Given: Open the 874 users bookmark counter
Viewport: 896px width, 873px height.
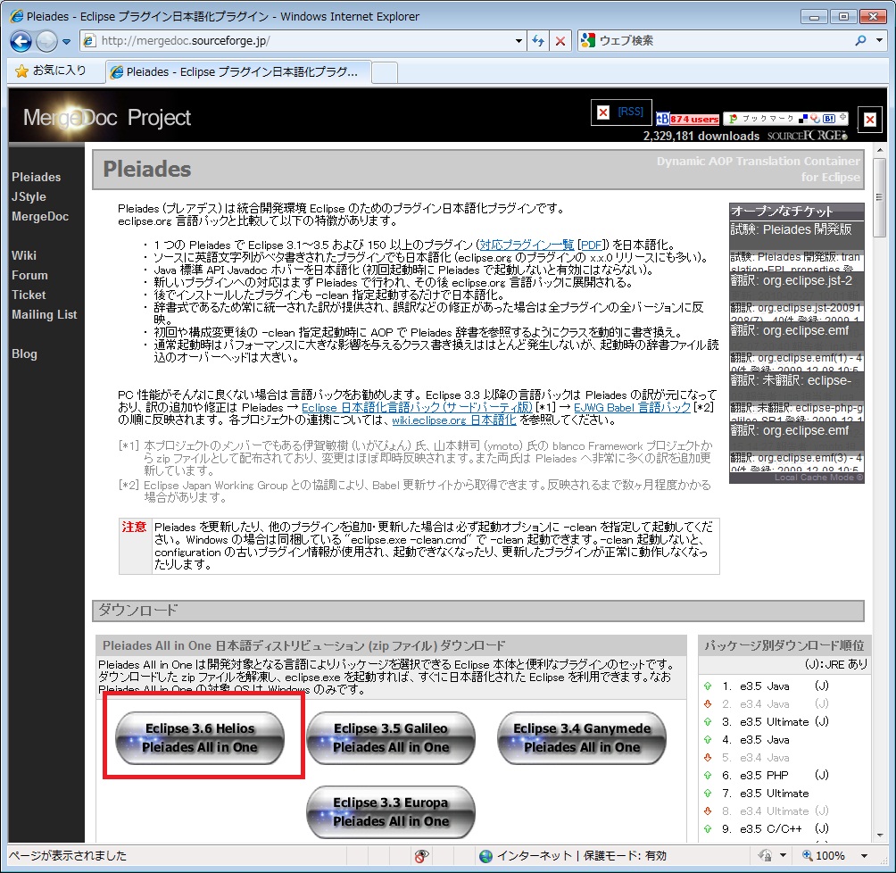Looking at the screenshot, I should pos(694,119).
